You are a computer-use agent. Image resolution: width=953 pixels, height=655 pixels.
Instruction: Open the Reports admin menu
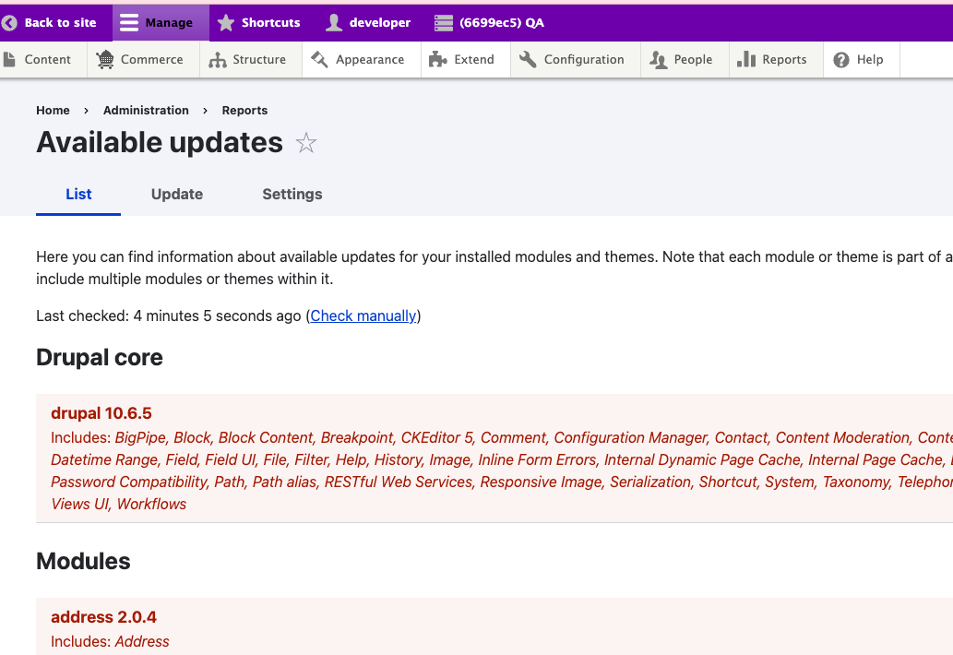[x=772, y=60]
